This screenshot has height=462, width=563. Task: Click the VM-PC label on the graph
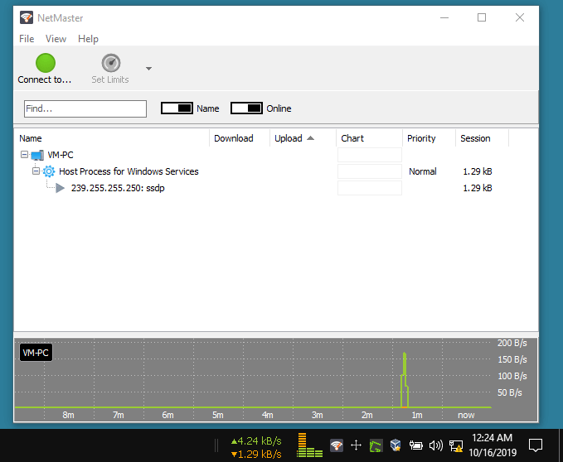36,353
